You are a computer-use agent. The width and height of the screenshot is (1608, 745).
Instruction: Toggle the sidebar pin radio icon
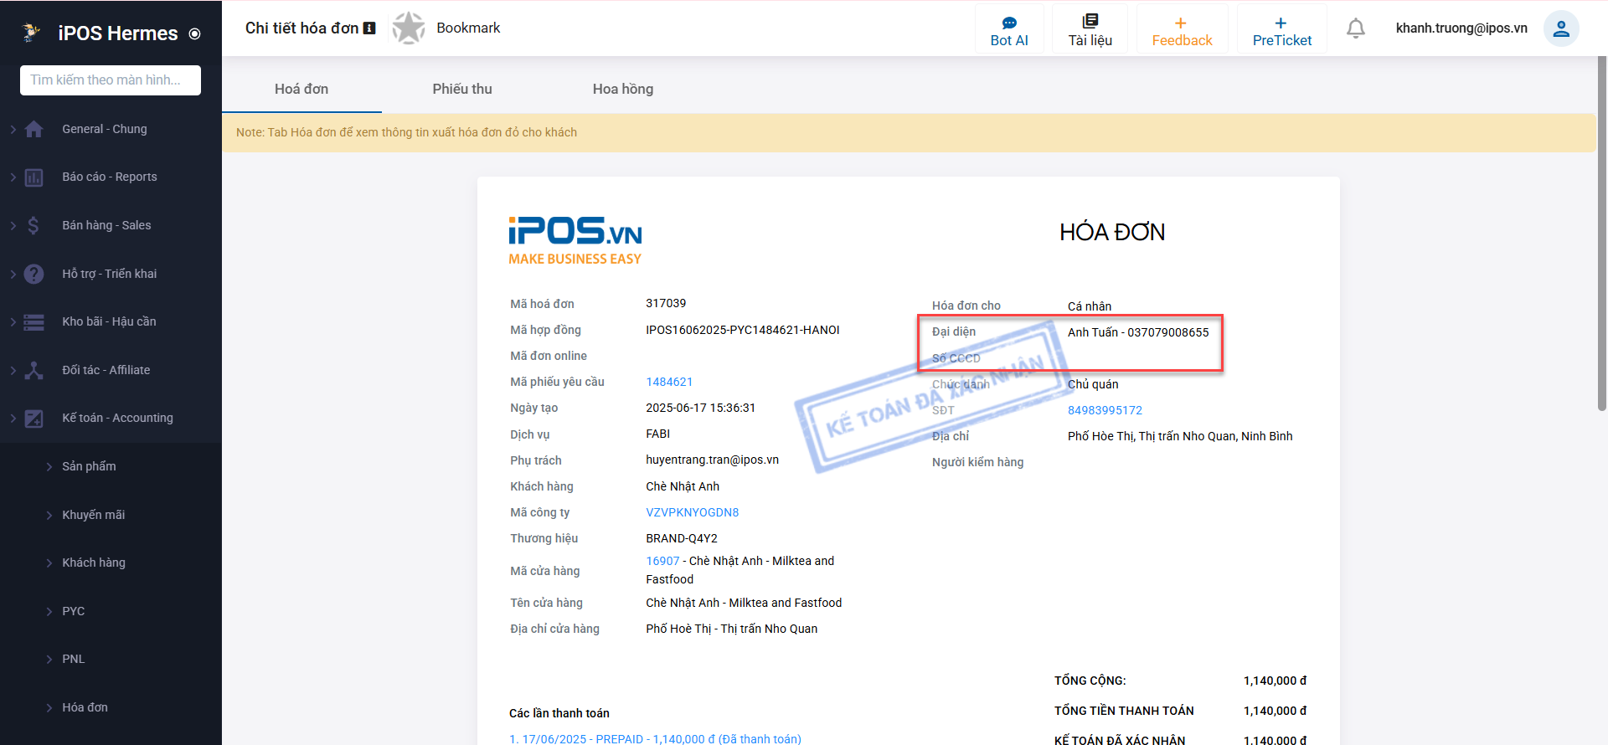click(195, 34)
